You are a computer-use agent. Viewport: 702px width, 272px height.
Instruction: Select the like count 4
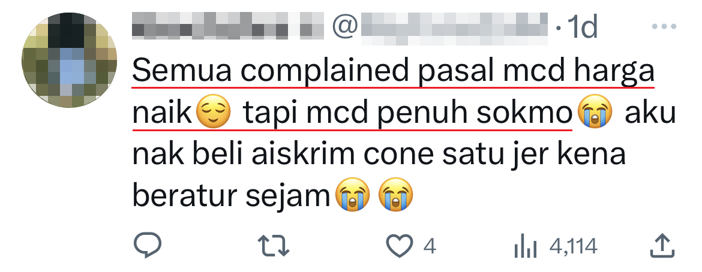pyautogui.click(x=430, y=246)
